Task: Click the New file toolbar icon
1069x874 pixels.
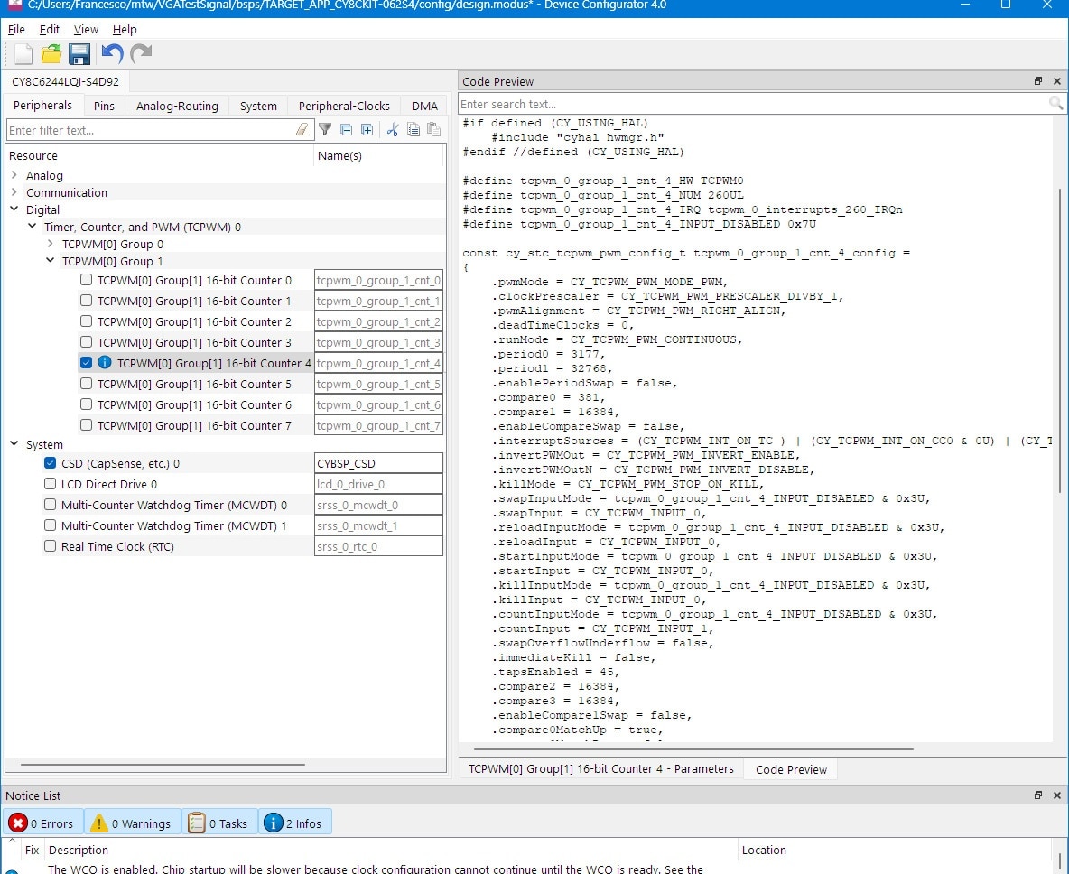Action: [x=23, y=54]
